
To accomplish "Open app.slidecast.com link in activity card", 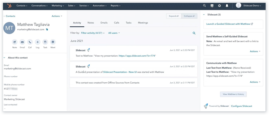I will (137, 56).
